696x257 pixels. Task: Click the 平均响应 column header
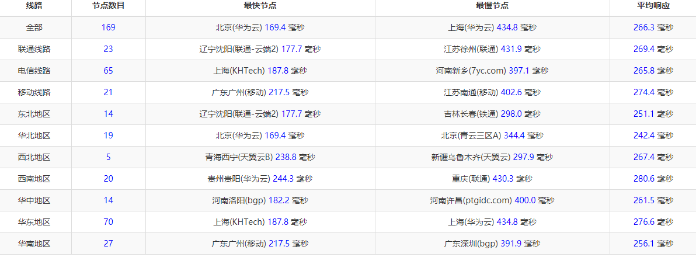click(653, 6)
